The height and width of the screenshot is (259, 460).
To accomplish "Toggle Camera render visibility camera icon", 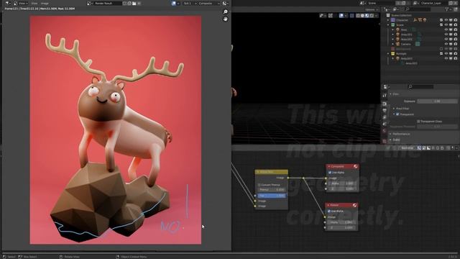I will click(x=455, y=44).
